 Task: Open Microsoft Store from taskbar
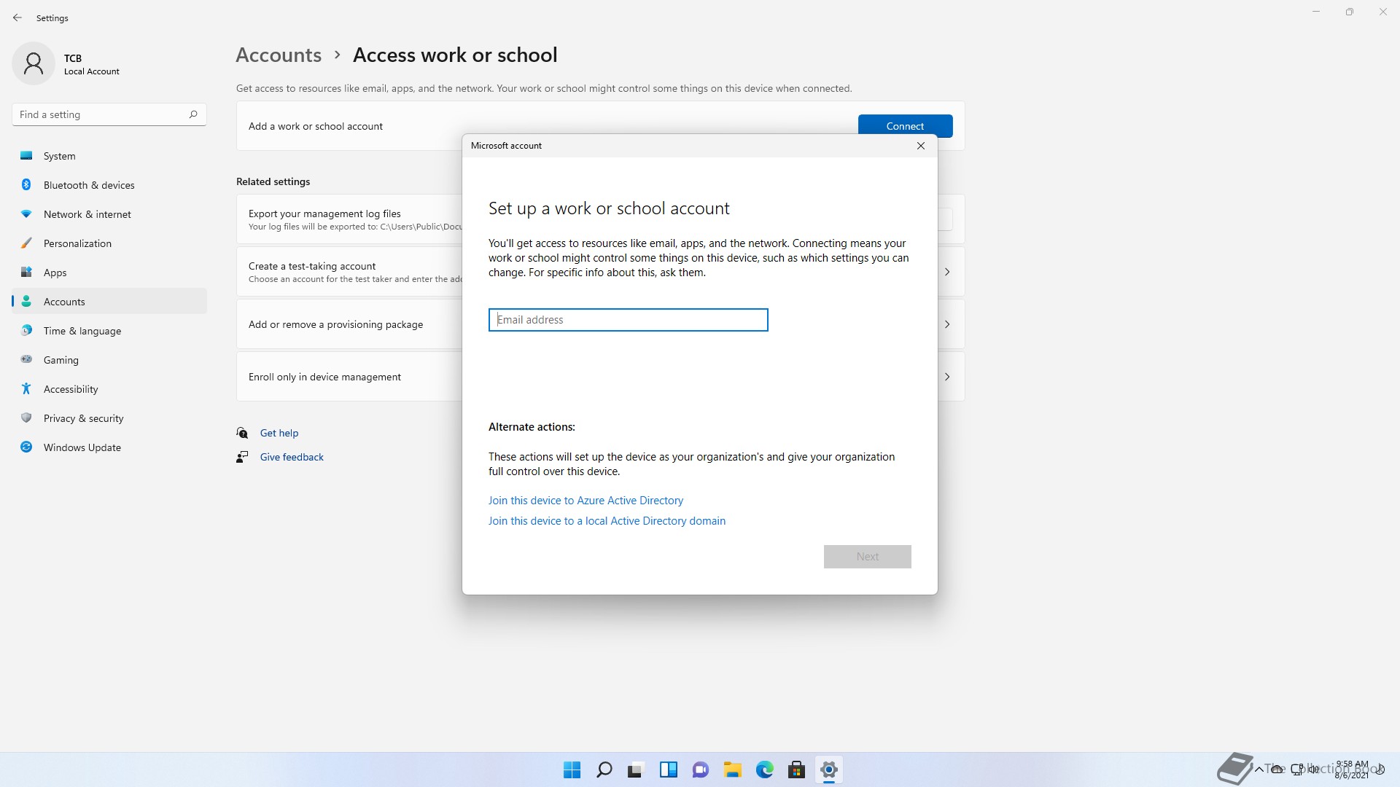coord(796,770)
